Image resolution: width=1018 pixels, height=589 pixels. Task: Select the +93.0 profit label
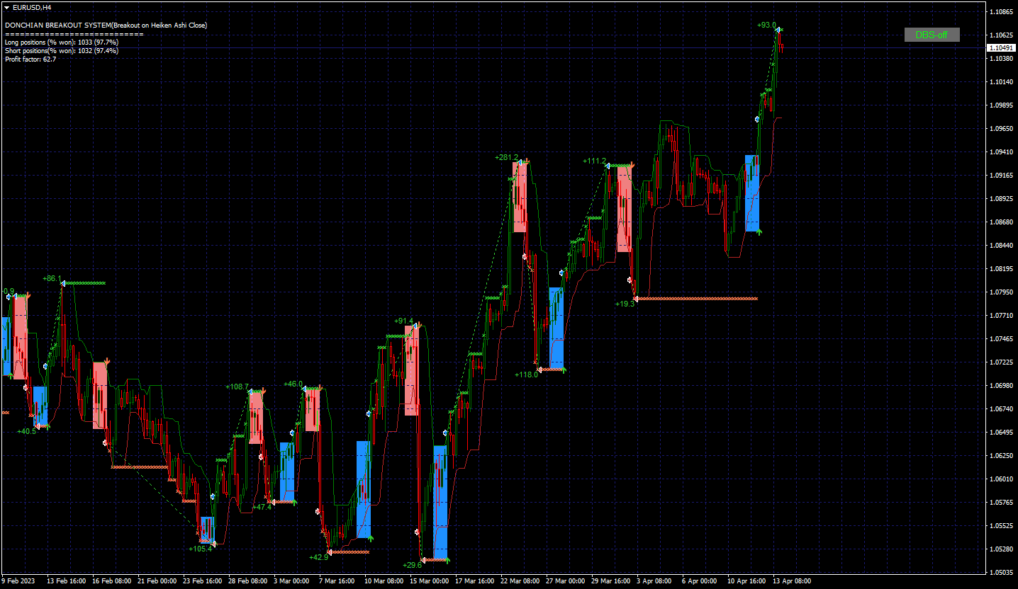point(766,25)
